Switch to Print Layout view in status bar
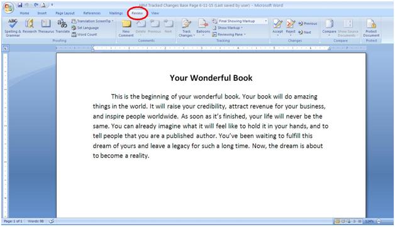This screenshot has width=395, height=227. (x=337, y=221)
